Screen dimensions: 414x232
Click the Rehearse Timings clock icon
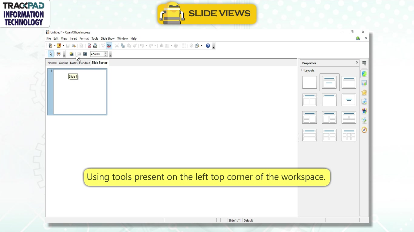(x=72, y=54)
